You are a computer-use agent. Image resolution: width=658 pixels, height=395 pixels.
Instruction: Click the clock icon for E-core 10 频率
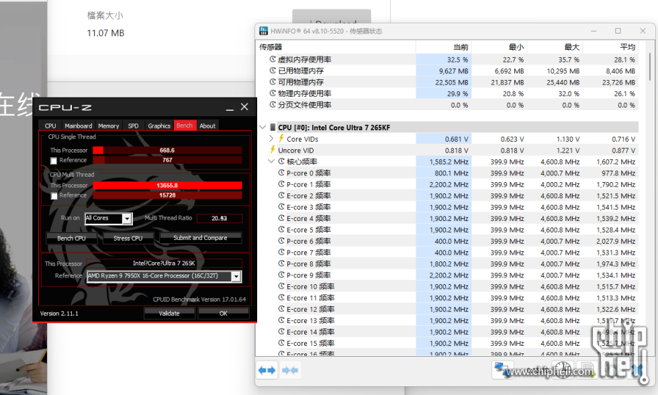coord(281,286)
